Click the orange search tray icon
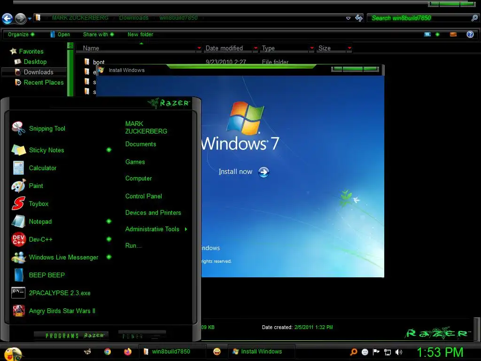 (354, 352)
